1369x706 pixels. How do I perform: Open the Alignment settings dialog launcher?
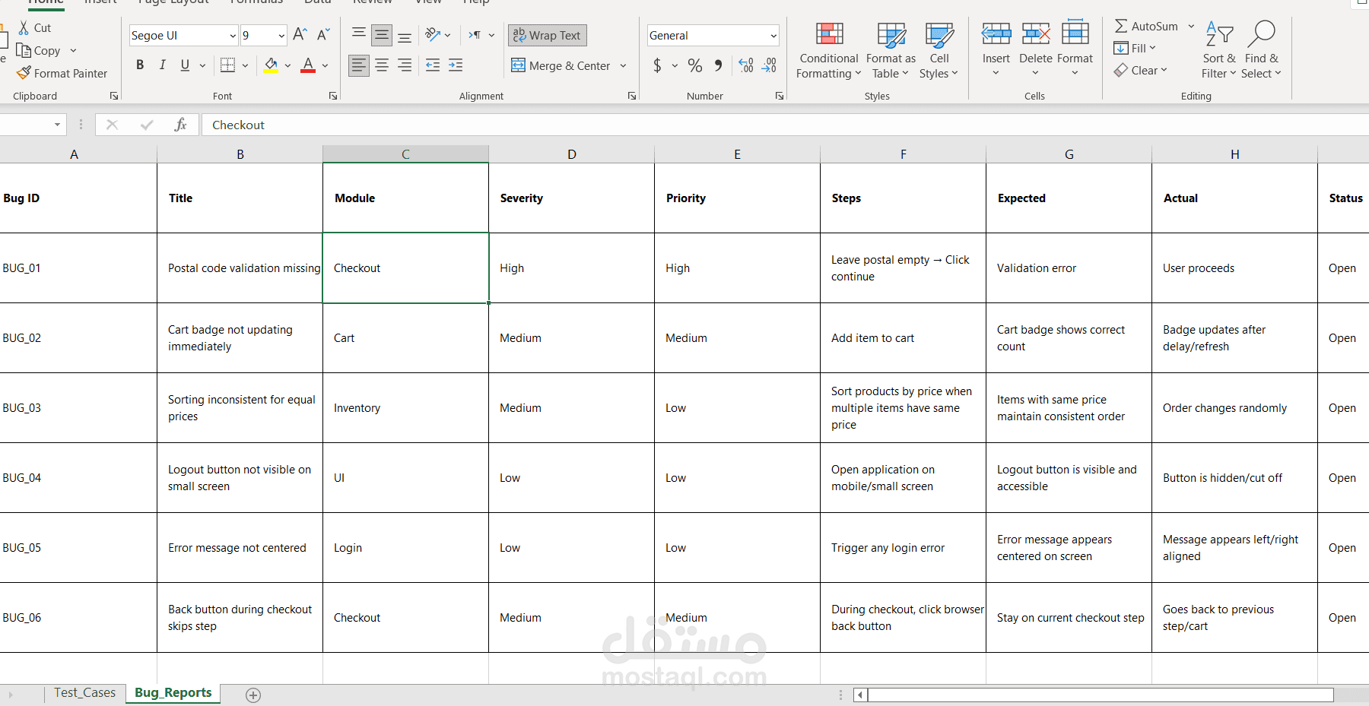pos(632,97)
